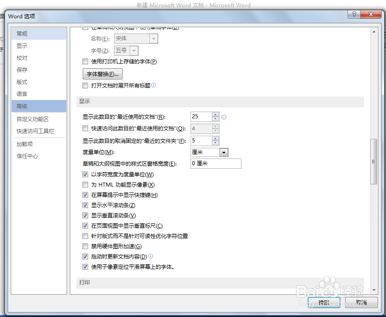Open 信任中心 category

coord(39,156)
